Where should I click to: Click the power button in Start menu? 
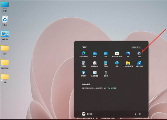click(x=140, y=114)
